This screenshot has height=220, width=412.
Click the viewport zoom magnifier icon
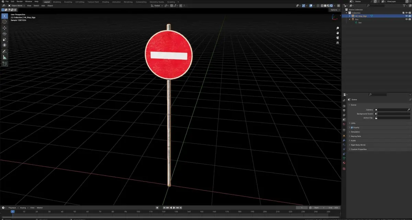[x=337, y=28]
